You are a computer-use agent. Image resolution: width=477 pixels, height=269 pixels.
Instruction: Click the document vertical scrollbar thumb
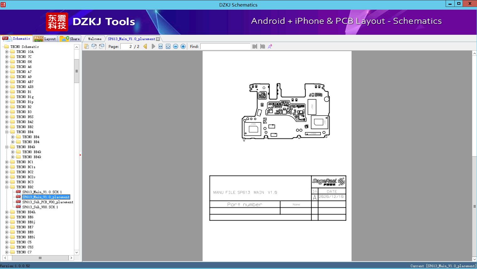coord(474,206)
